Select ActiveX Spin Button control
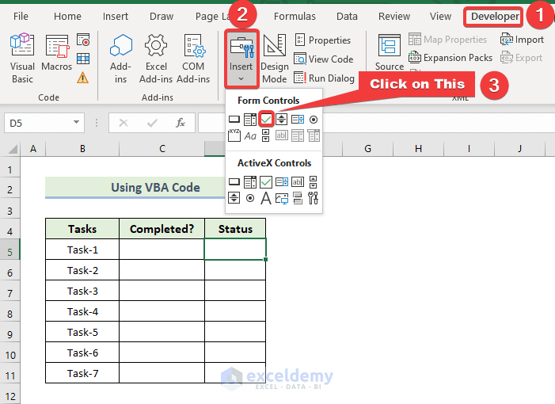 click(234, 198)
